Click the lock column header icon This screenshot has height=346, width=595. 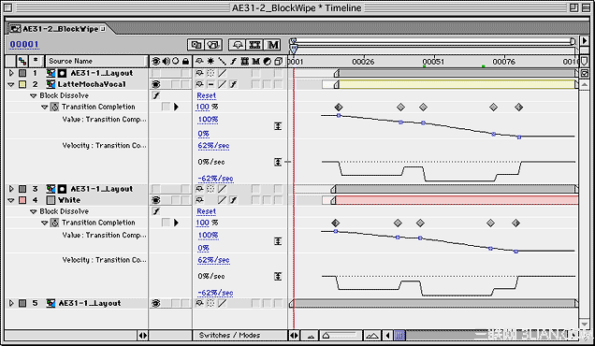coord(185,61)
